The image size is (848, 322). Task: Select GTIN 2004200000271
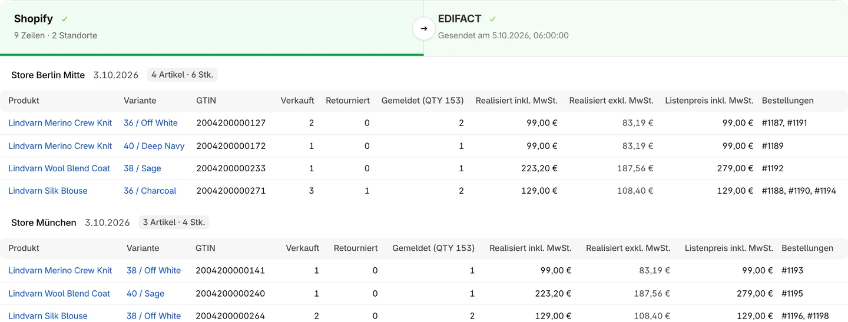(231, 191)
